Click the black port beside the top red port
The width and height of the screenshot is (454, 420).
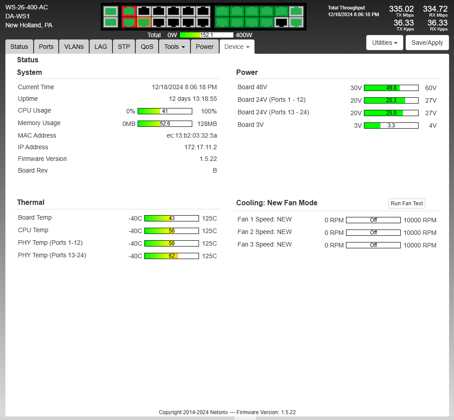[x=144, y=11]
